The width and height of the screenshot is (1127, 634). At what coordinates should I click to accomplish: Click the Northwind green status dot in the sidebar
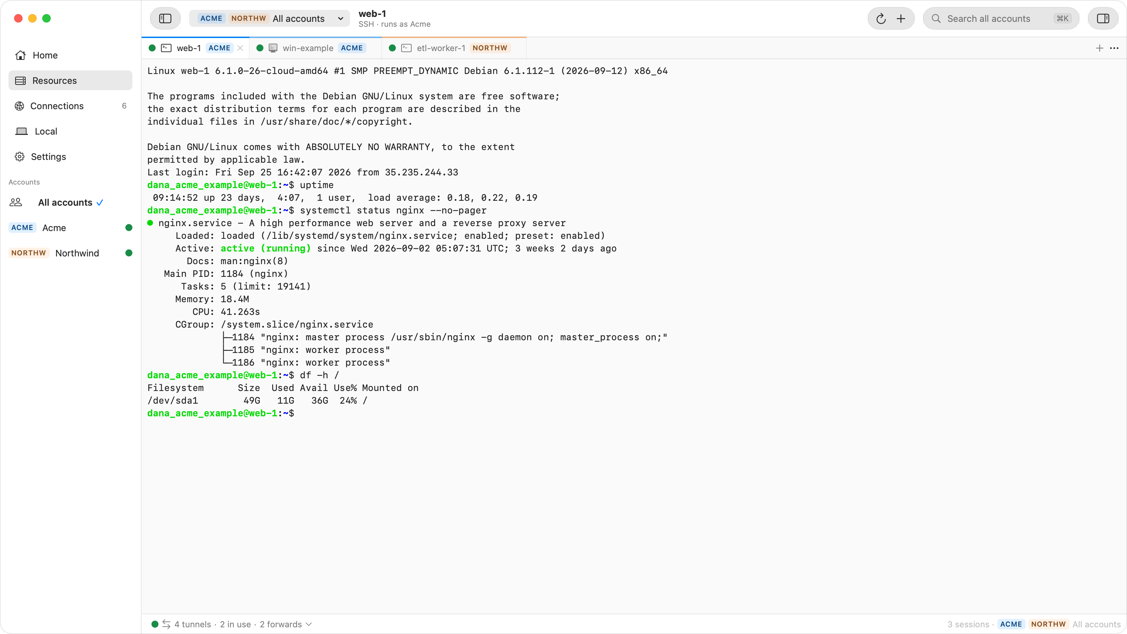click(129, 253)
